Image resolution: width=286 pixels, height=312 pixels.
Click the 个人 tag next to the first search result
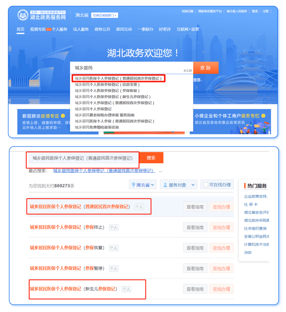coord(140,207)
